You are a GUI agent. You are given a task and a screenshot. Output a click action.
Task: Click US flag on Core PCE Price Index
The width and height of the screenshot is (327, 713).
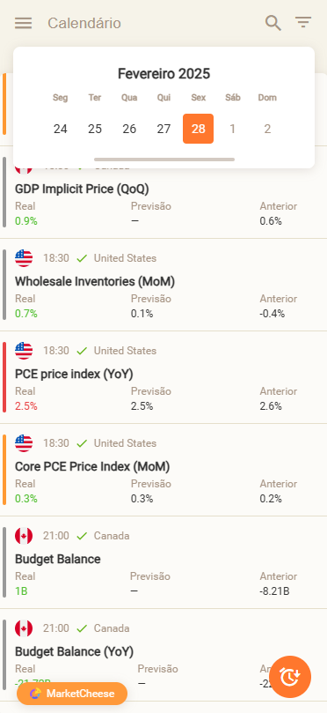tap(24, 443)
